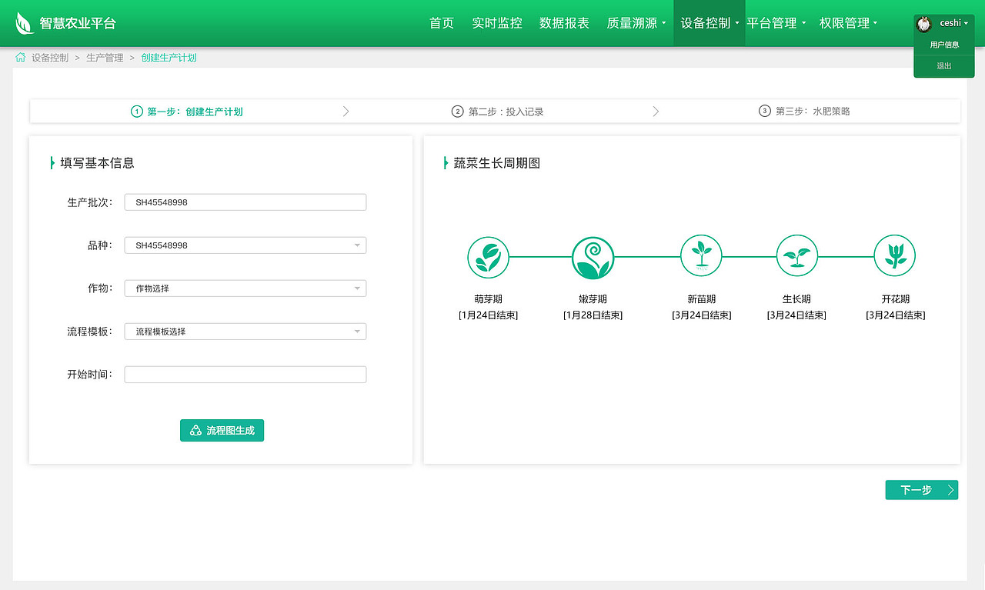Click 创建生产计划 breadcrumb link
Image resolution: width=985 pixels, height=590 pixels.
(x=169, y=58)
